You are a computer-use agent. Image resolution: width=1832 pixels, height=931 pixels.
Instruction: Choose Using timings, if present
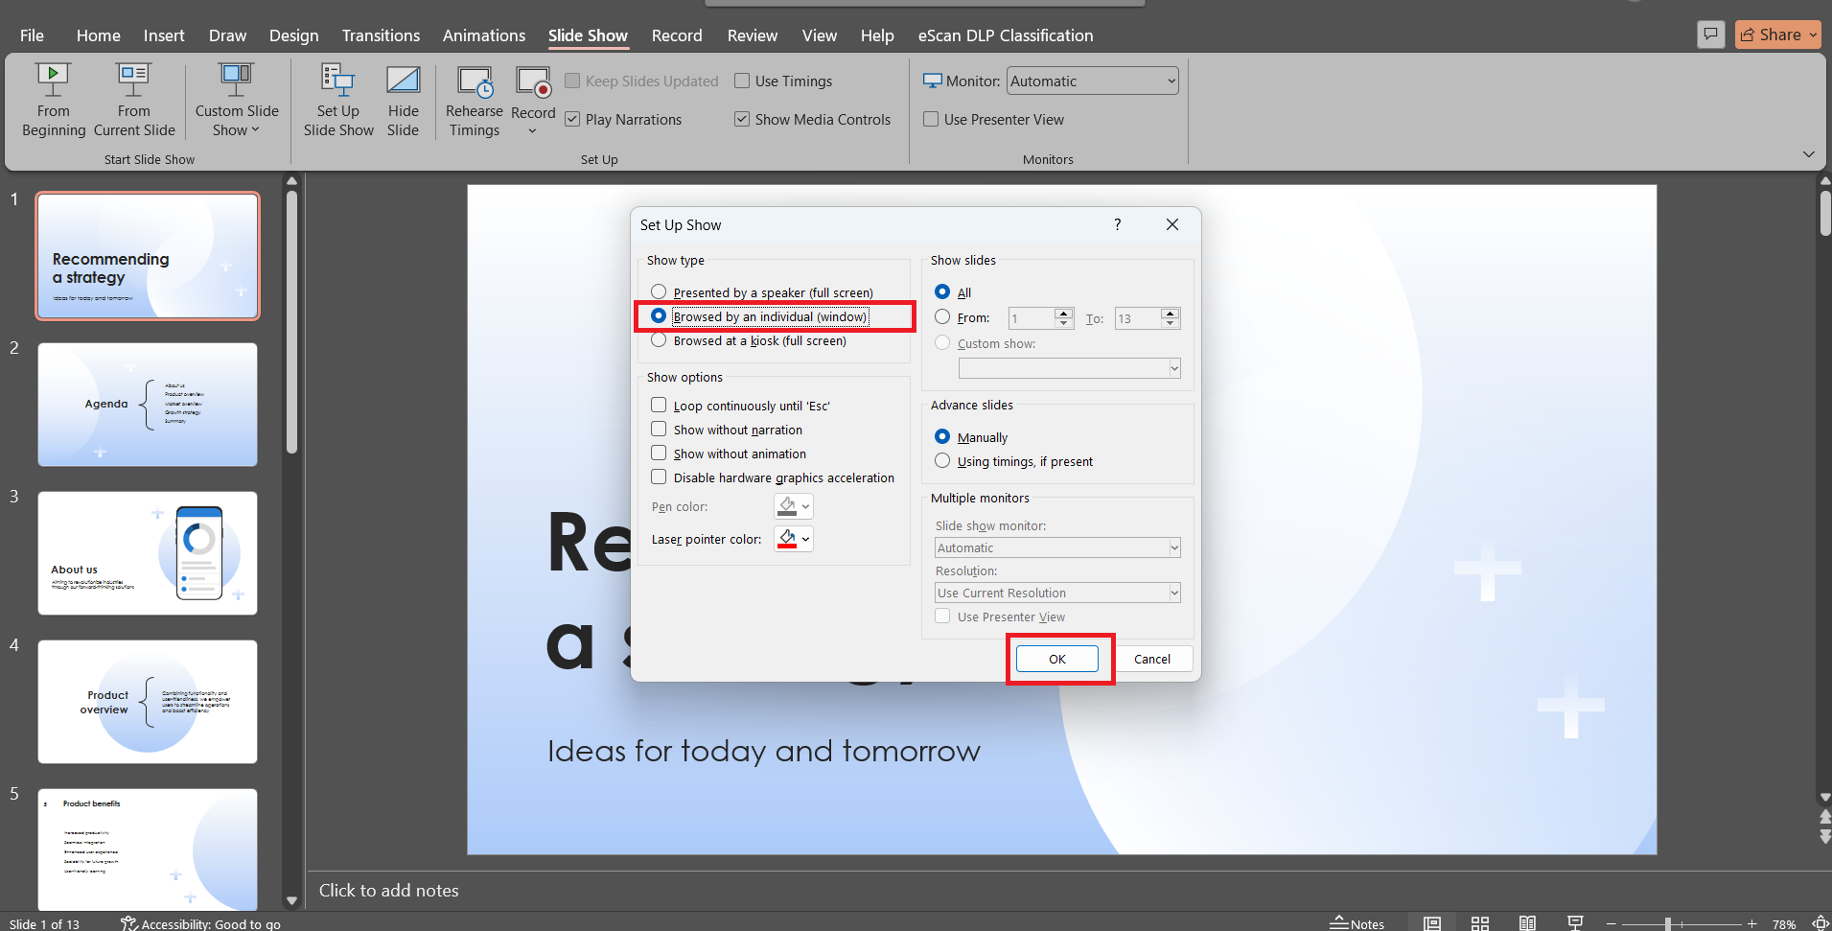point(943,461)
